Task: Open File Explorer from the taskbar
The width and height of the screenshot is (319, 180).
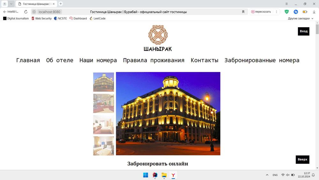Action: point(164,175)
